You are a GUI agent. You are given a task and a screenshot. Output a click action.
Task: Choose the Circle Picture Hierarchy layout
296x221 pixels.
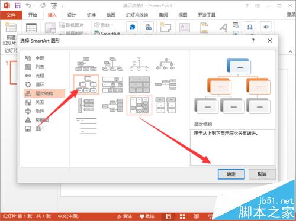point(166,64)
